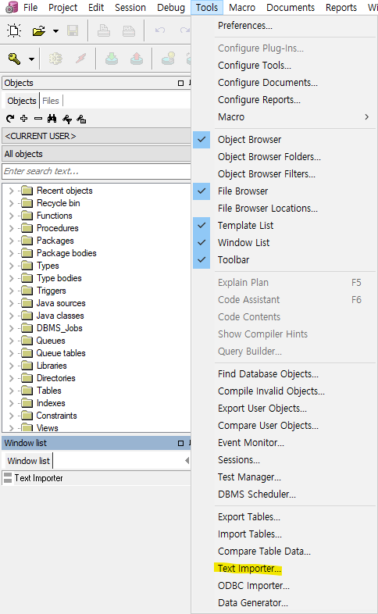Uncheck Template List in Tools menu
Image resolution: width=378 pixels, height=614 pixels.
pyautogui.click(x=201, y=226)
